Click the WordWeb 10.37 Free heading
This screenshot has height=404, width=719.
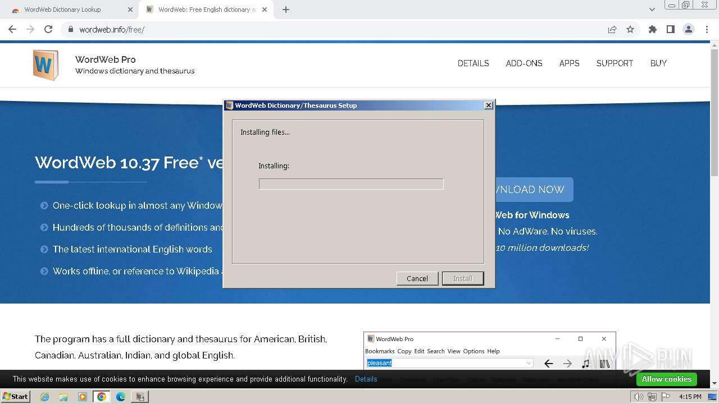[x=129, y=163]
